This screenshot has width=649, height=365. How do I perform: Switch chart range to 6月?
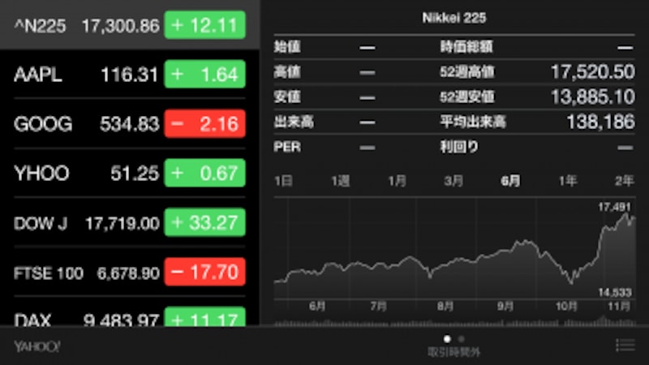point(510,181)
